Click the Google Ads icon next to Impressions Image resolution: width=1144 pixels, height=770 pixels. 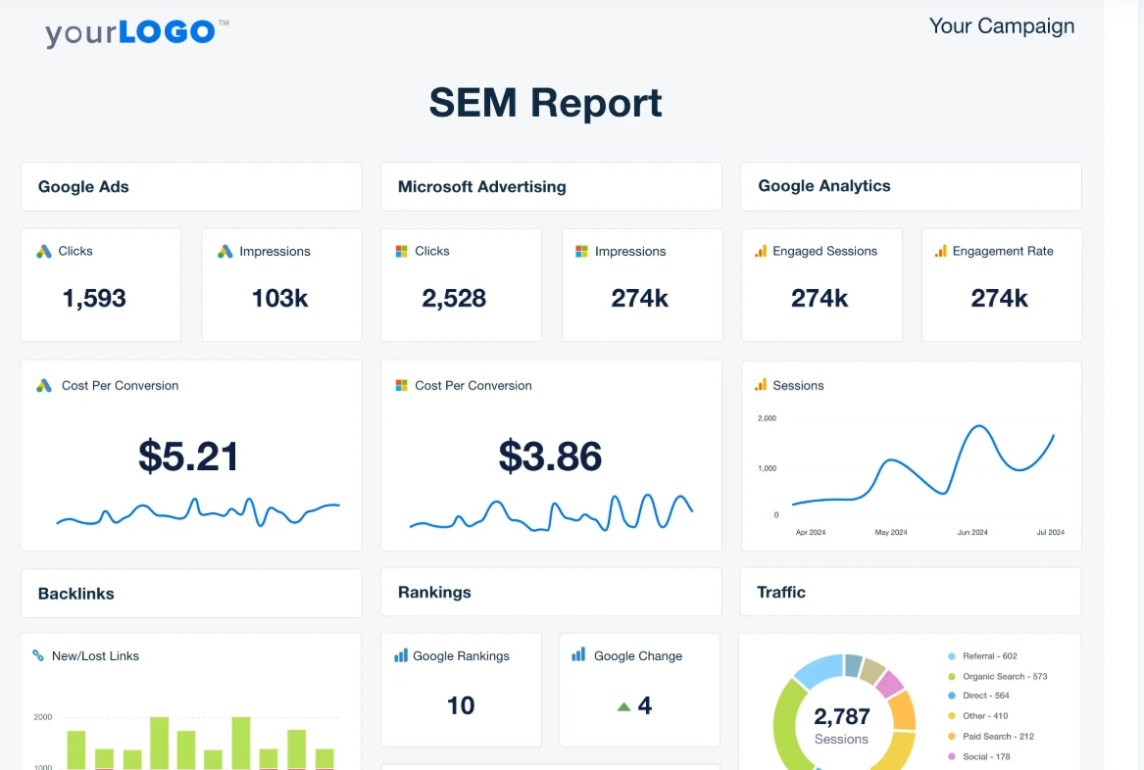[225, 252]
